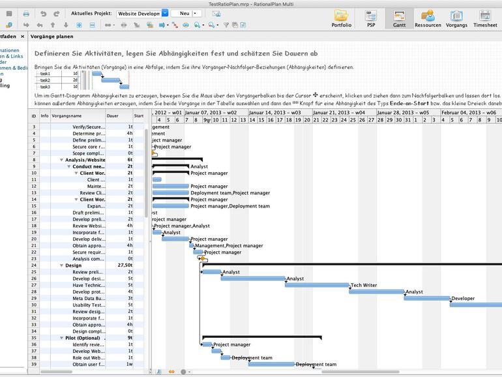Click the Gantt chart horizontal scrollbar
502x377 pixels.
[x=361, y=372]
